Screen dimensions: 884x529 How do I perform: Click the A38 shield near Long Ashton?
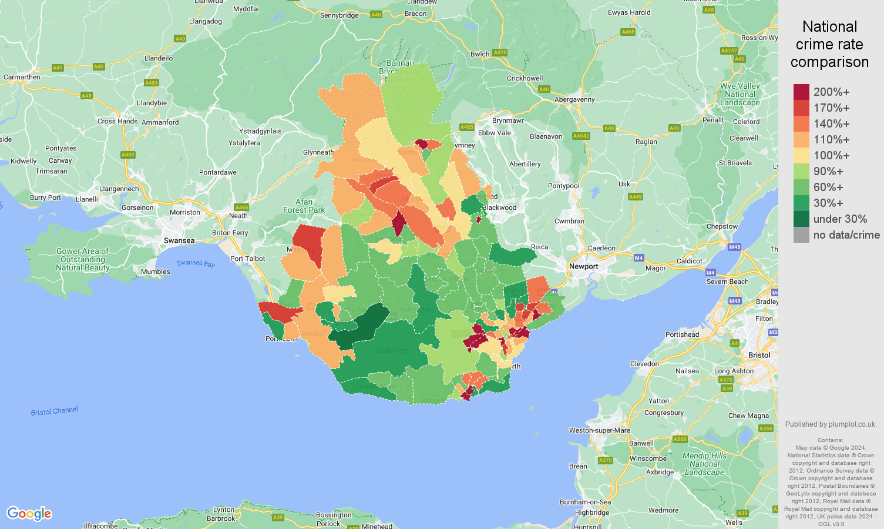pos(727,389)
